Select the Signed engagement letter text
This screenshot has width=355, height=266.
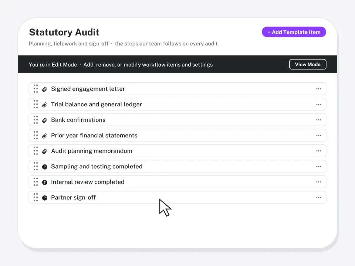pyautogui.click(x=88, y=89)
